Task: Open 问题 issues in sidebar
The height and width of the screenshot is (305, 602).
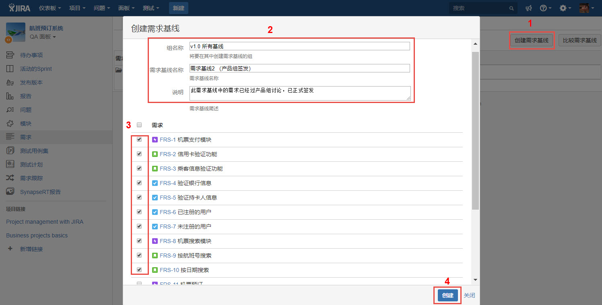Action: coord(26,110)
